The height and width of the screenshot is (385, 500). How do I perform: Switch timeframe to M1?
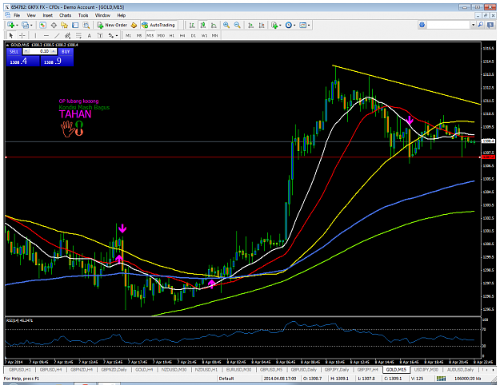pos(128,36)
